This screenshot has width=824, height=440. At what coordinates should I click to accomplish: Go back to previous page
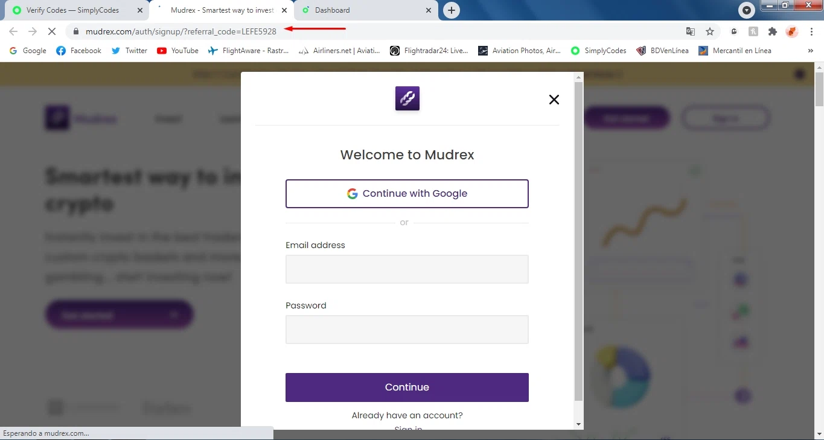[x=13, y=31]
